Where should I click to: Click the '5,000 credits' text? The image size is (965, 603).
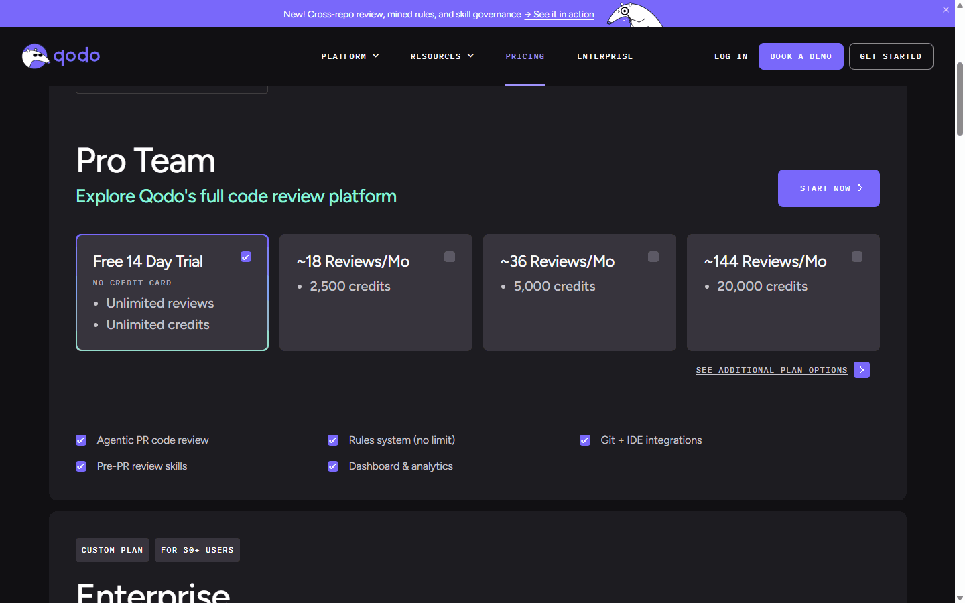554,286
